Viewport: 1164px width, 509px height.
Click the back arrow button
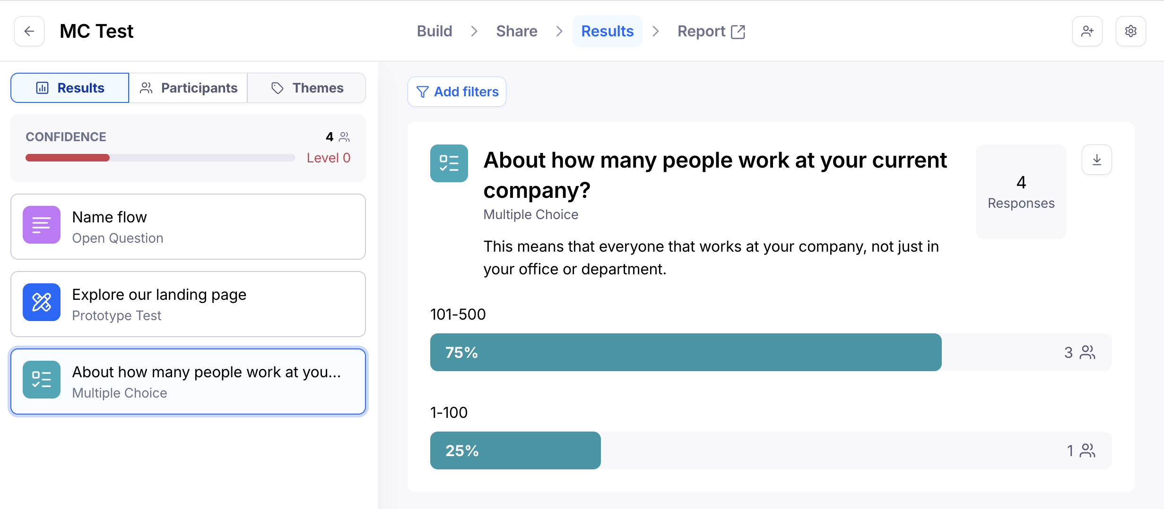pos(29,31)
